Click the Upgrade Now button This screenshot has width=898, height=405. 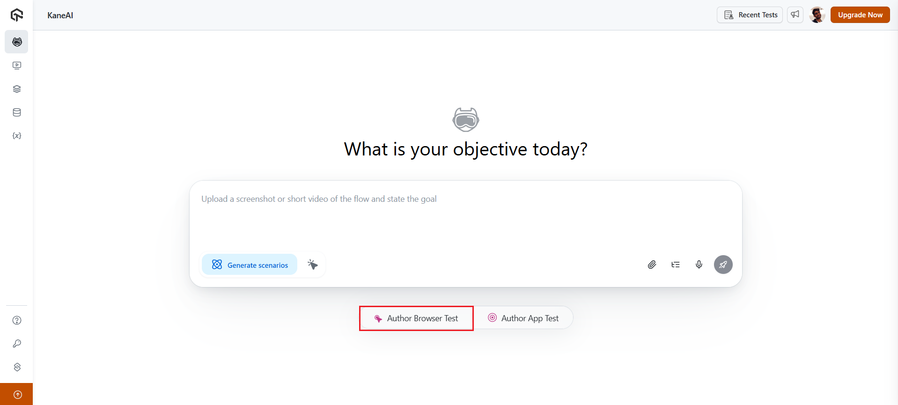point(860,15)
